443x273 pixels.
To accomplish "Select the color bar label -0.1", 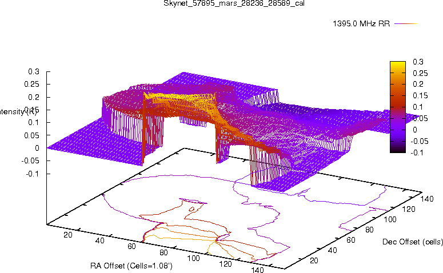I will pos(417,152).
